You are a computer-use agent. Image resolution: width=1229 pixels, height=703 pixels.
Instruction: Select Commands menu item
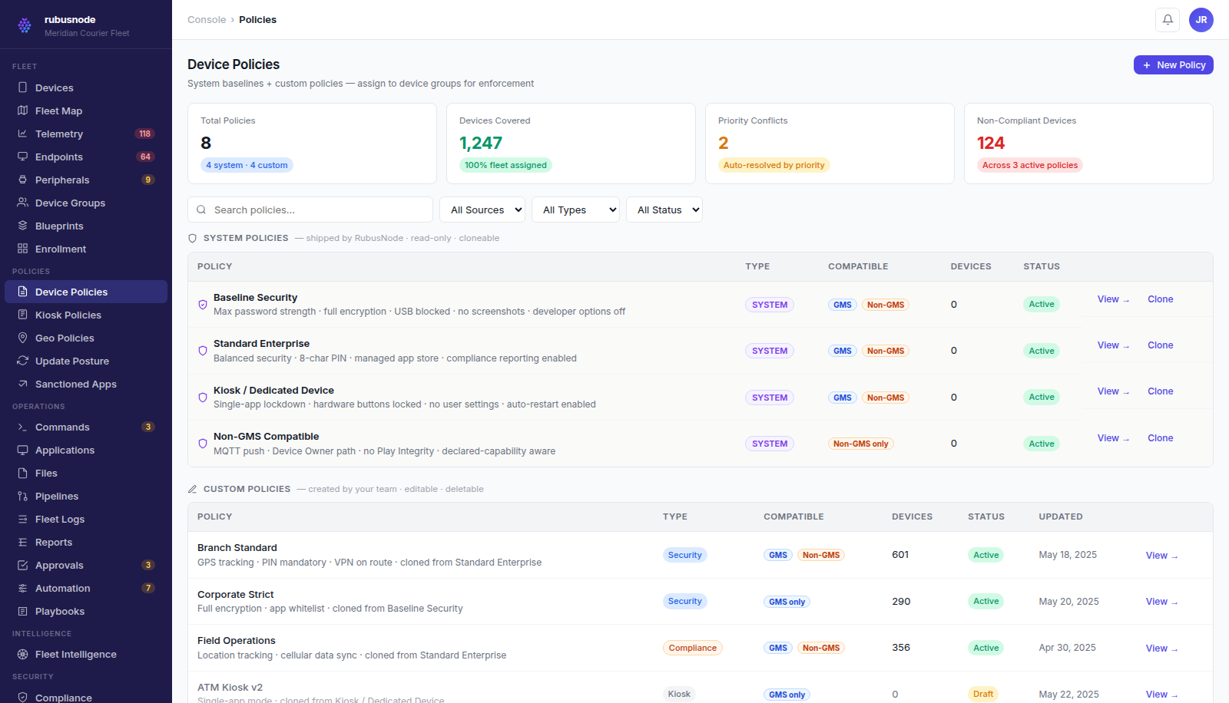(x=86, y=427)
